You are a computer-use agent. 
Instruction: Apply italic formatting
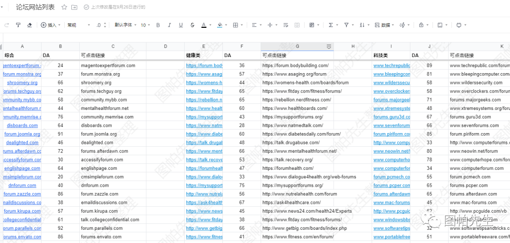(170, 25)
